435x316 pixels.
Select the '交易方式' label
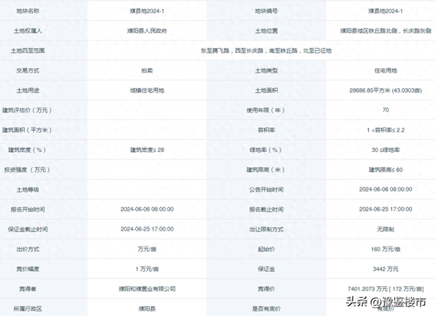click(x=28, y=71)
